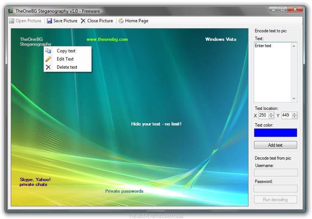The width and height of the screenshot is (312, 219).
Task: Select the 'TheOneBG Steganography' text on picture
Action: (x=36, y=42)
